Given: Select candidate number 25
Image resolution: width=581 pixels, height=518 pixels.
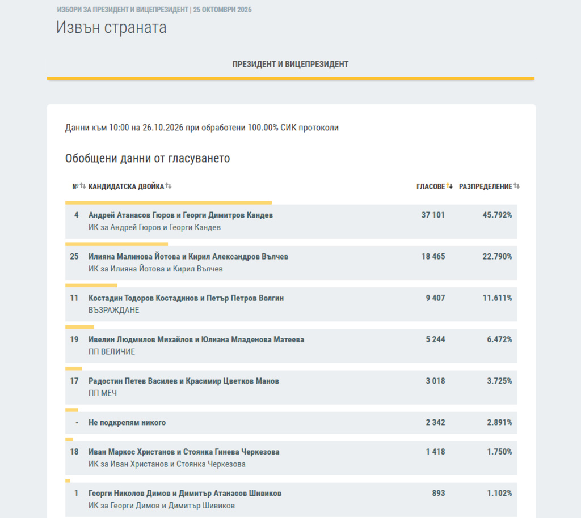Looking at the screenshot, I should click(x=74, y=256).
